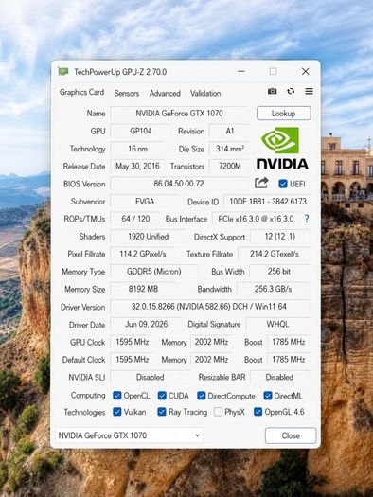The width and height of the screenshot is (373, 497).
Task: Toggle the Ray Tracing checkbox
Action: point(162,412)
